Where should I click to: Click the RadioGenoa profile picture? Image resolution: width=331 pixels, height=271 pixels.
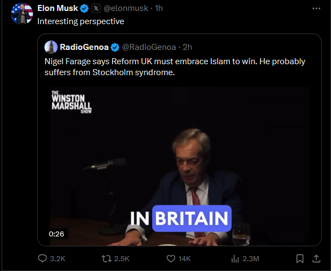click(x=51, y=47)
